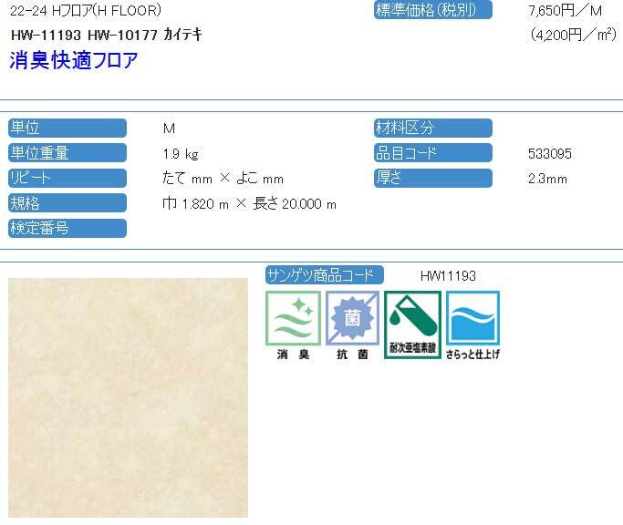Click the 品目コード label badge
This screenshot has height=525, width=623.
tap(432, 153)
